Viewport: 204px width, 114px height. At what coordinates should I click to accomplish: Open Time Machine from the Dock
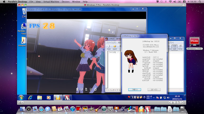[104, 109]
